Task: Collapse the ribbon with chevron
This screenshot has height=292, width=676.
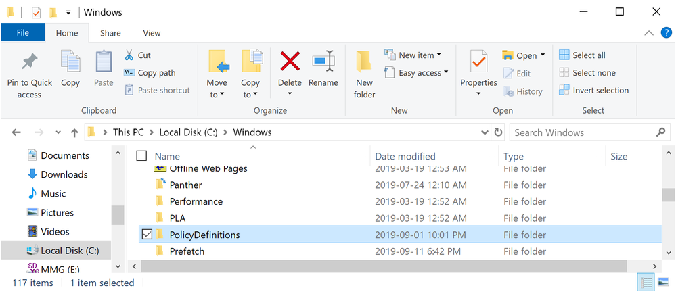Action: [x=648, y=33]
